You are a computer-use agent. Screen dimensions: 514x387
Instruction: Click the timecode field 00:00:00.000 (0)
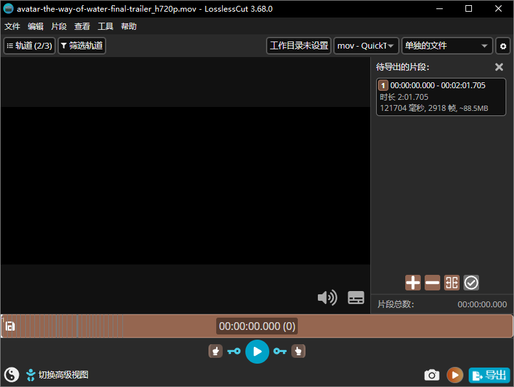[257, 326]
